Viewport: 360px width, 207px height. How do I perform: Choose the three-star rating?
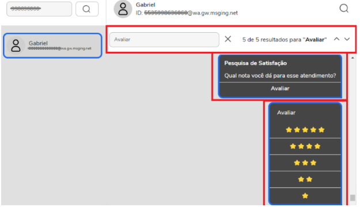coord(305,163)
